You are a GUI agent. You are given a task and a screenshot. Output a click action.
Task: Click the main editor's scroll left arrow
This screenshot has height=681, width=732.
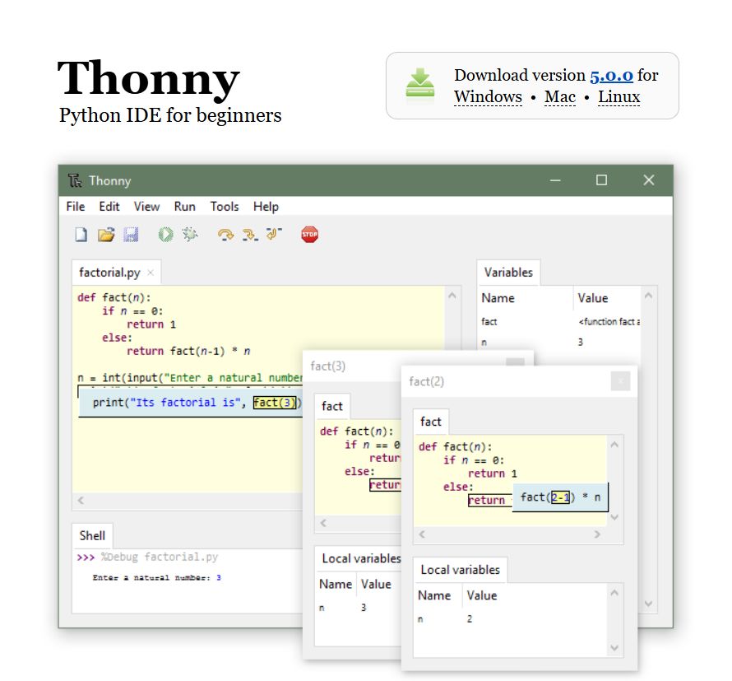point(81,501)
